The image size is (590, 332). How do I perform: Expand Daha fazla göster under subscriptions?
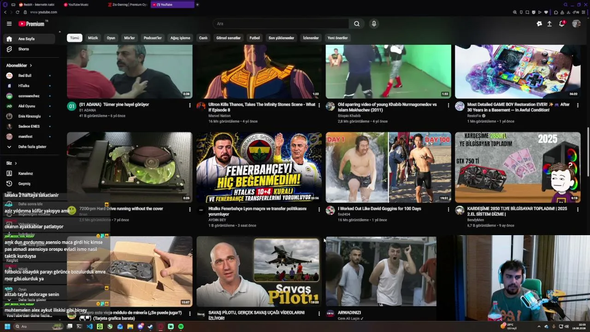(x=29, y=147)
